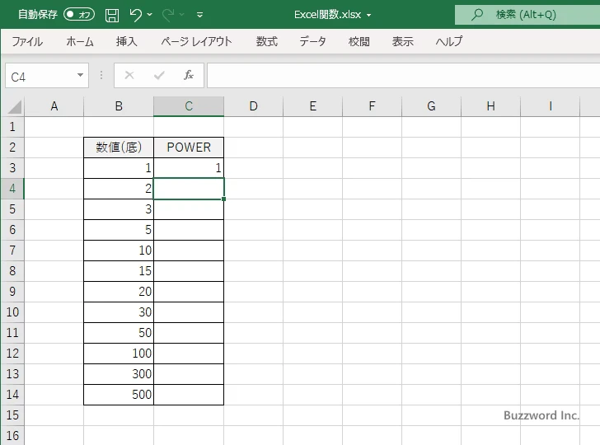This screenshot has width=600, height=445.
Task: Select column G header
Action: [x=431, y=106]
